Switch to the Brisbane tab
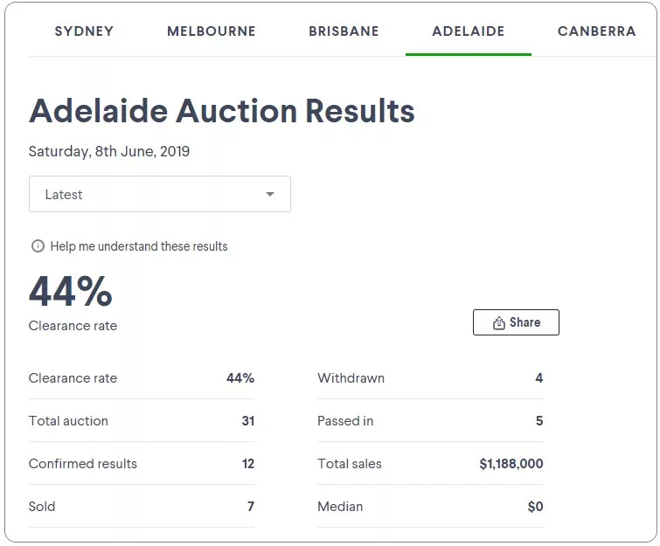Viewport: 660px width, 546px height. 344,31
